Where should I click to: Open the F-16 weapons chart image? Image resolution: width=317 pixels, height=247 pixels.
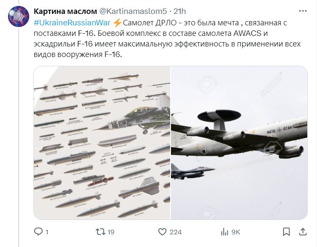click(102, 143)
